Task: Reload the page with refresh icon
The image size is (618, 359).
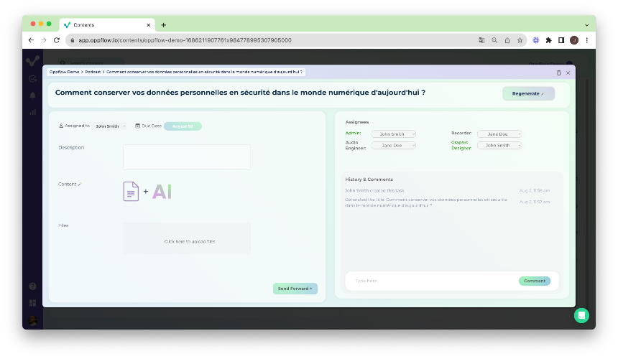Action: click(57, 40)
